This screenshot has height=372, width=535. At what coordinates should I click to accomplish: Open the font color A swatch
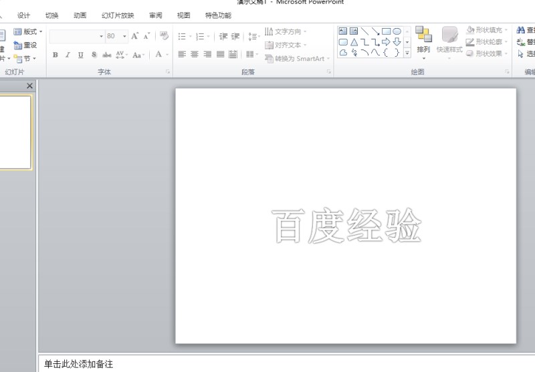pyautogui.click(x=158, y=55)
